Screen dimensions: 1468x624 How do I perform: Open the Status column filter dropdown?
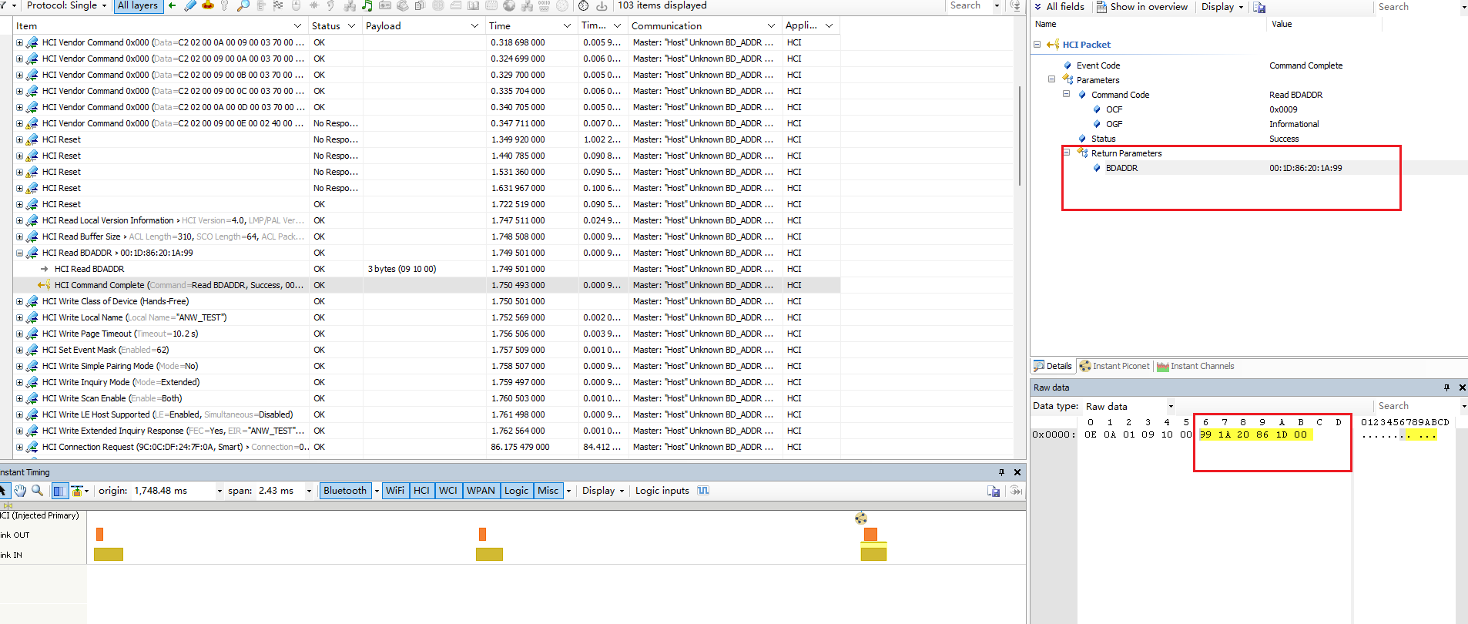point(352,26)
